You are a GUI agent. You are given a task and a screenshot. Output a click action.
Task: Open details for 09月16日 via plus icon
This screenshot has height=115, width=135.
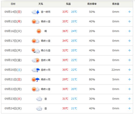click(x=129, y=31)
